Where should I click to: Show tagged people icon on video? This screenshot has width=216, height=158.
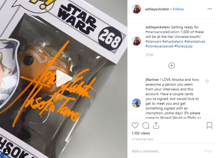tap(6, 152)
